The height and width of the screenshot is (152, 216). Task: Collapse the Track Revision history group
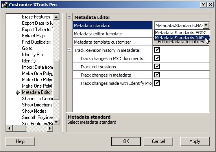coord(70,50)
